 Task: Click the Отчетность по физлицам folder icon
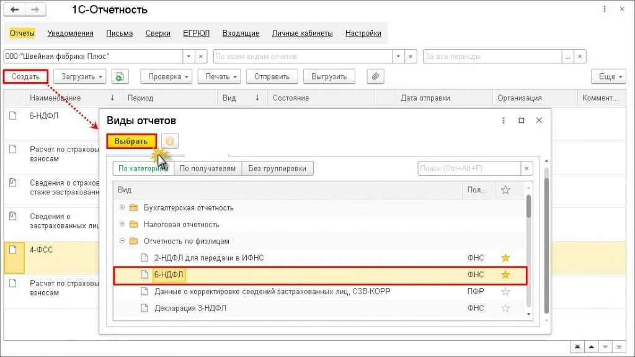(x=134, y=241)
